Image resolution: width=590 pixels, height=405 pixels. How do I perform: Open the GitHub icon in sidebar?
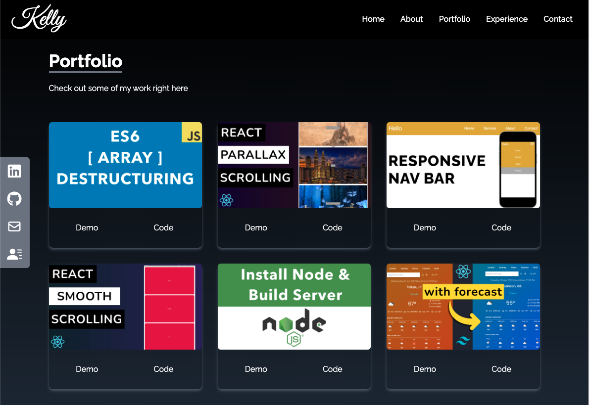14,199
